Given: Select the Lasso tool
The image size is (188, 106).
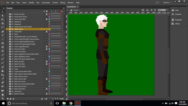Looking at the screenshot, I should click(2, 27).
